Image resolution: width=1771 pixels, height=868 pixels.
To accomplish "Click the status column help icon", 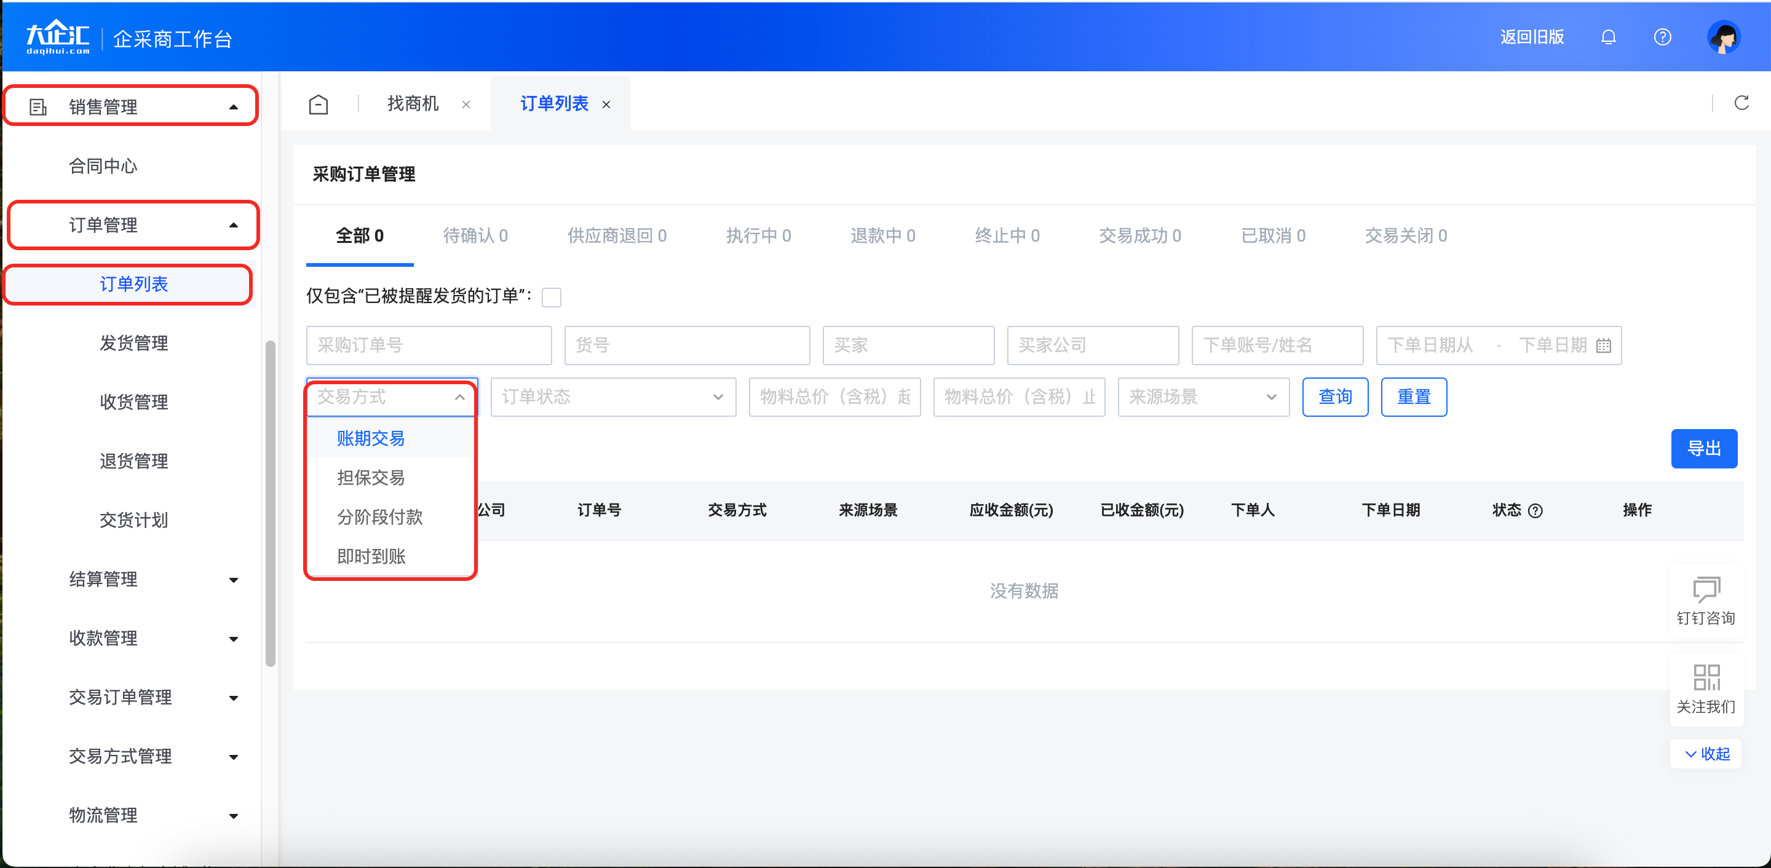I will tap(1535, 511).
